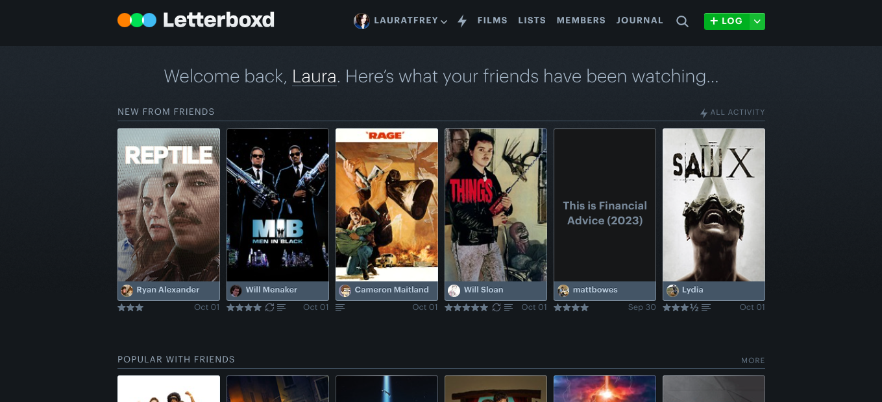Navigate to Members page
The image size is (882, 402).
coord(581,21)
